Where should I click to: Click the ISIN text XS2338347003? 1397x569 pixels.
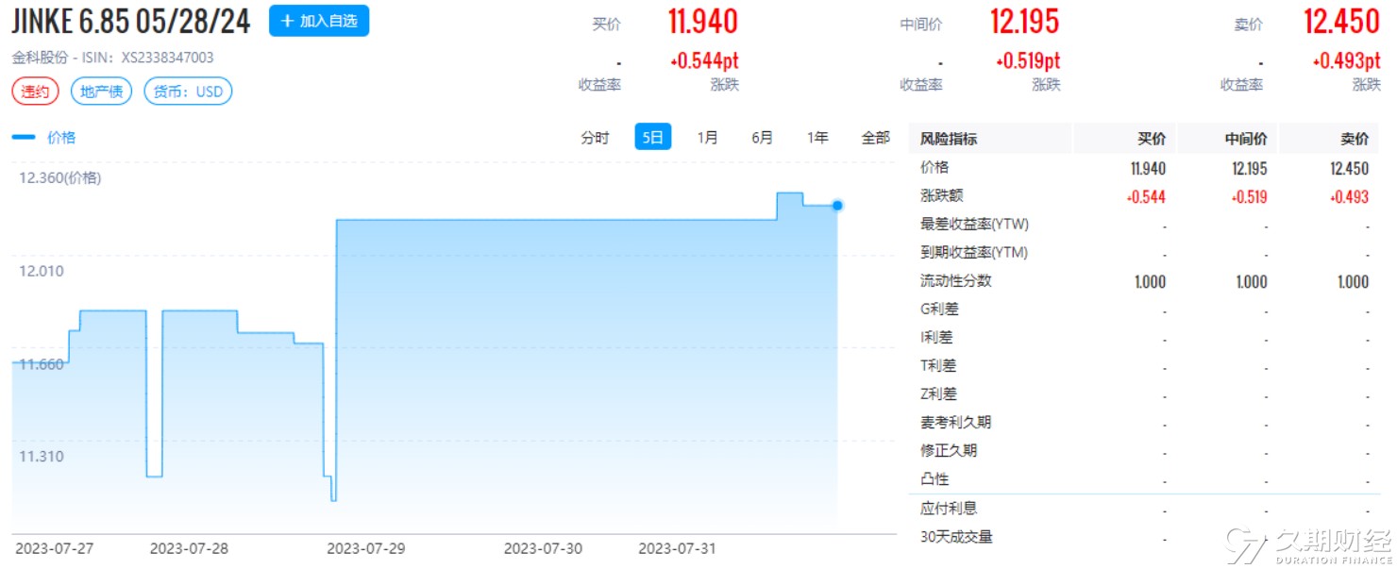click(x=167, y=58)
